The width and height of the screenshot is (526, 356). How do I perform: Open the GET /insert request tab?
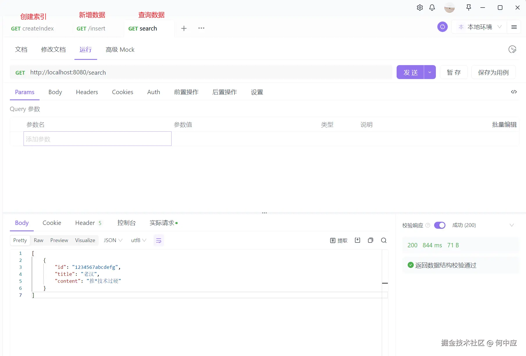91,28
